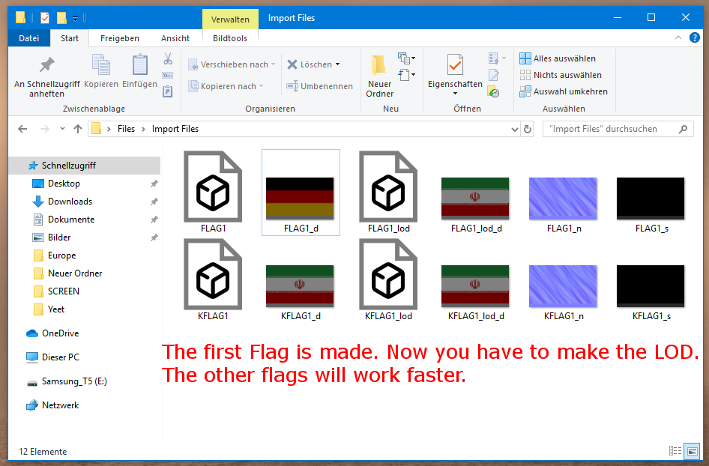Select the KFLAG1_n normal map thumbnail
Image resolution: width=709 pixels, height=466 pixels.
click(564, 293)
